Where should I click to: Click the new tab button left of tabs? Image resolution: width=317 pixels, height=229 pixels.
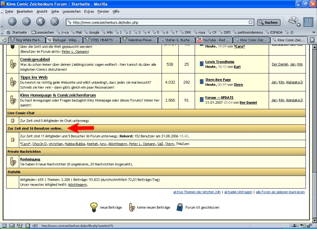click(4, 40)
